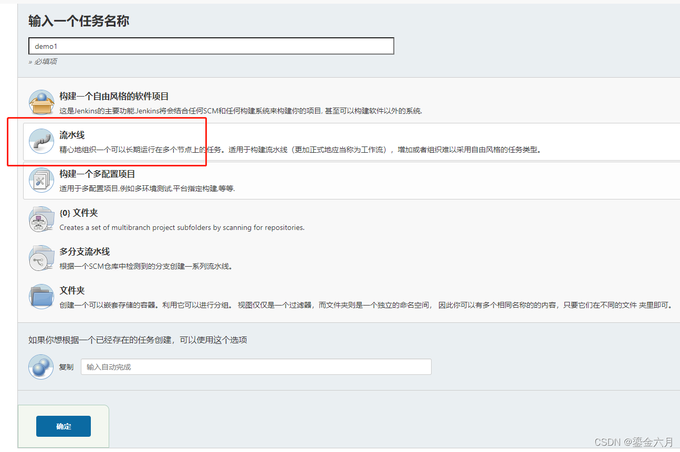Select 构建一个自由风格的软件项目 title

[114, 97]
